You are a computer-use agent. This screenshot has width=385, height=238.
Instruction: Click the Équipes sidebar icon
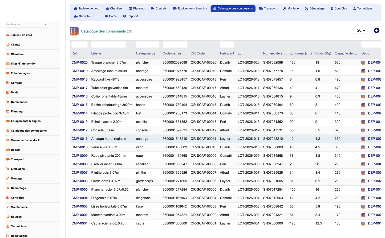[8, 217]
